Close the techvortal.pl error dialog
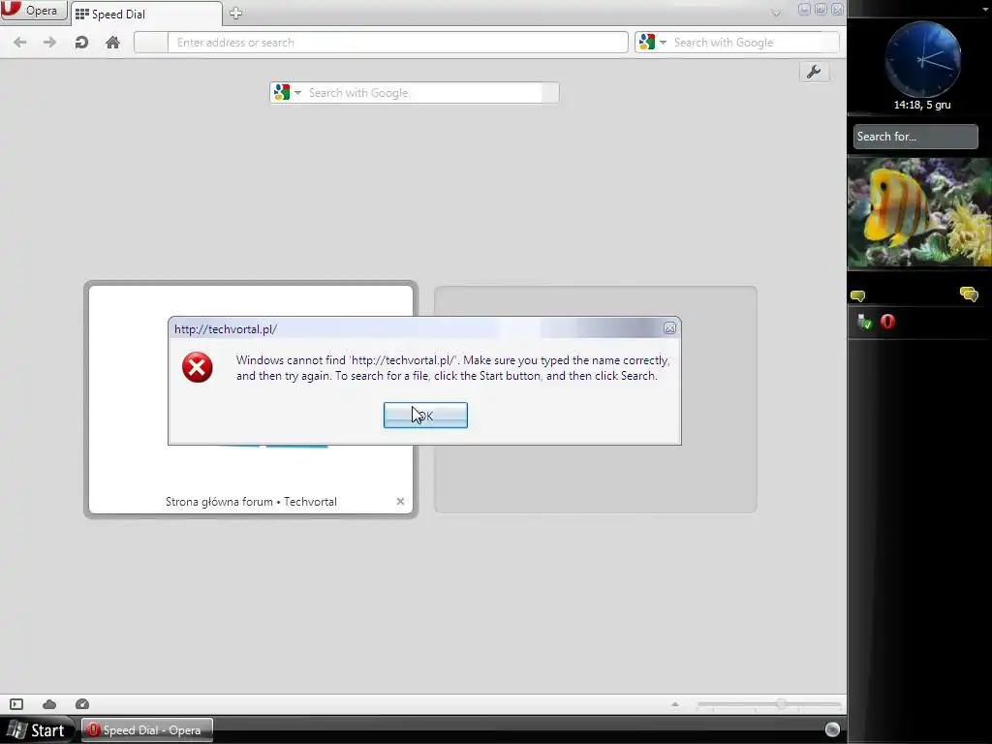The height and width of the screenshot is (744, 992). point(670,328)
